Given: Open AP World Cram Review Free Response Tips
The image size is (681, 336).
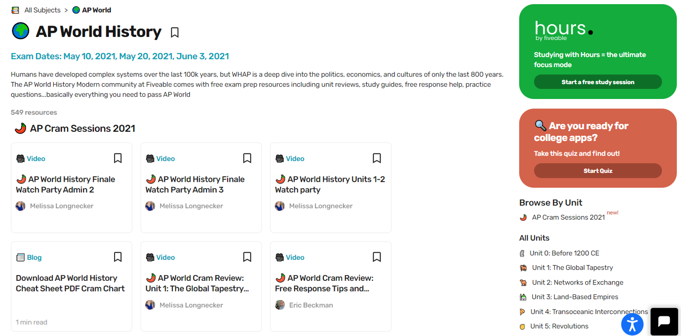Looking at the screenshot, I should [x=324, y=283].
